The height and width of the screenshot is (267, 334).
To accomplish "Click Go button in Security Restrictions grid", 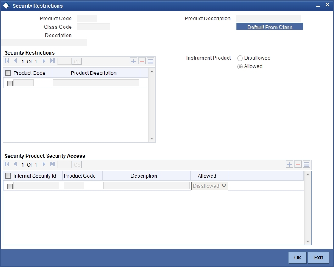I will point(77,61).
